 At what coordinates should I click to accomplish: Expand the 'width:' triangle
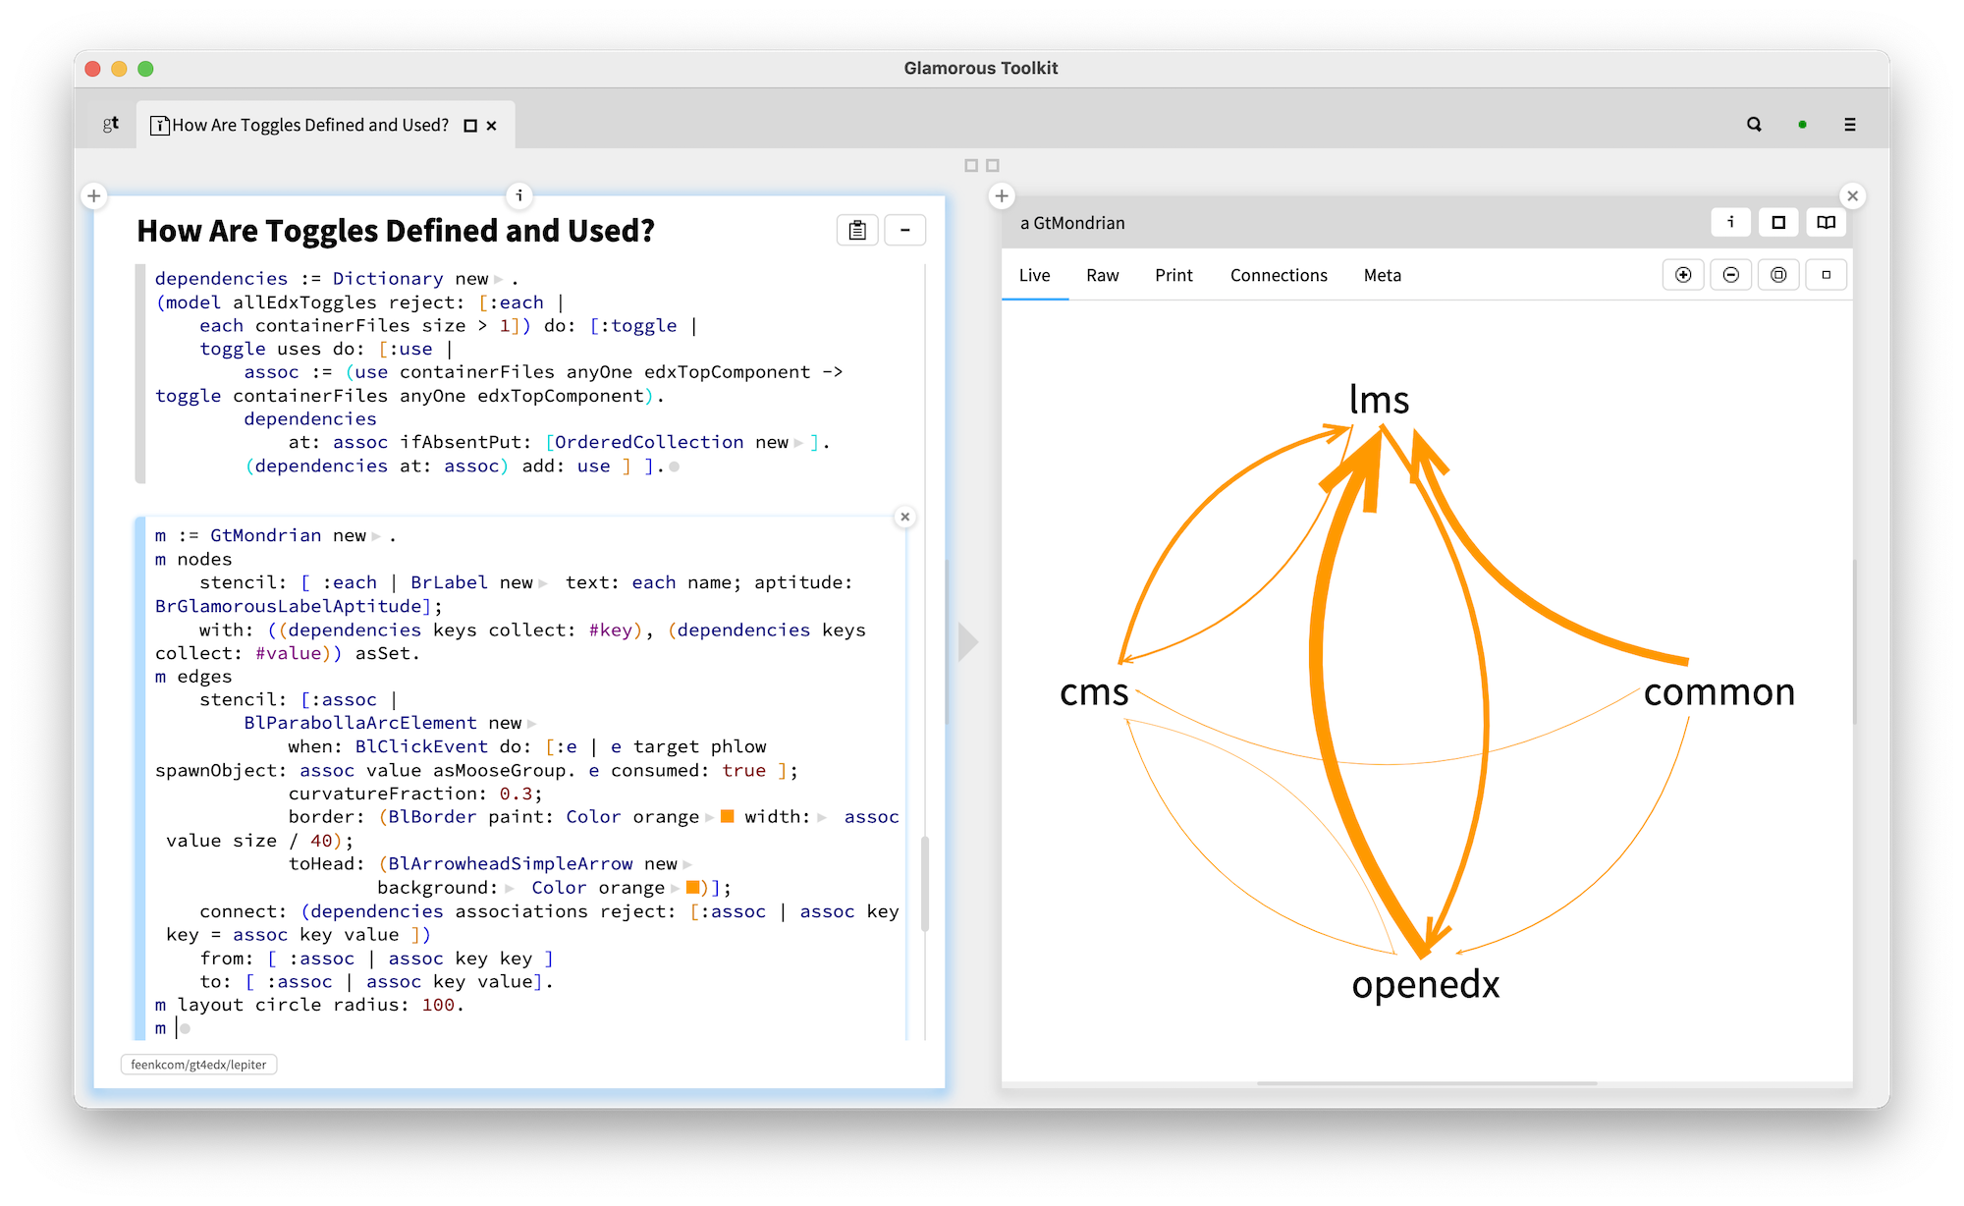(822, 818)
